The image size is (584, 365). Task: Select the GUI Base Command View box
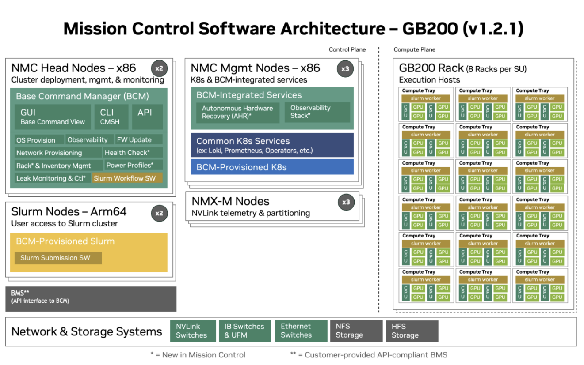pyautogui.click(x=53, y=117)
